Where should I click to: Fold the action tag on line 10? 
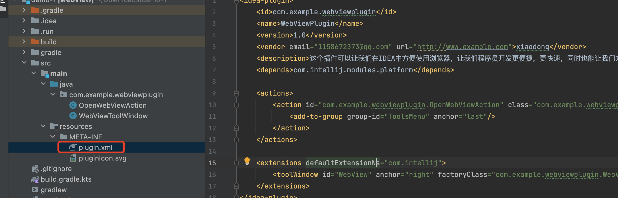(237, 105)
